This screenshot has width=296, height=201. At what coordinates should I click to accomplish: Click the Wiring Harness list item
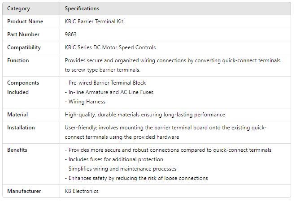(x=85, y=102)
